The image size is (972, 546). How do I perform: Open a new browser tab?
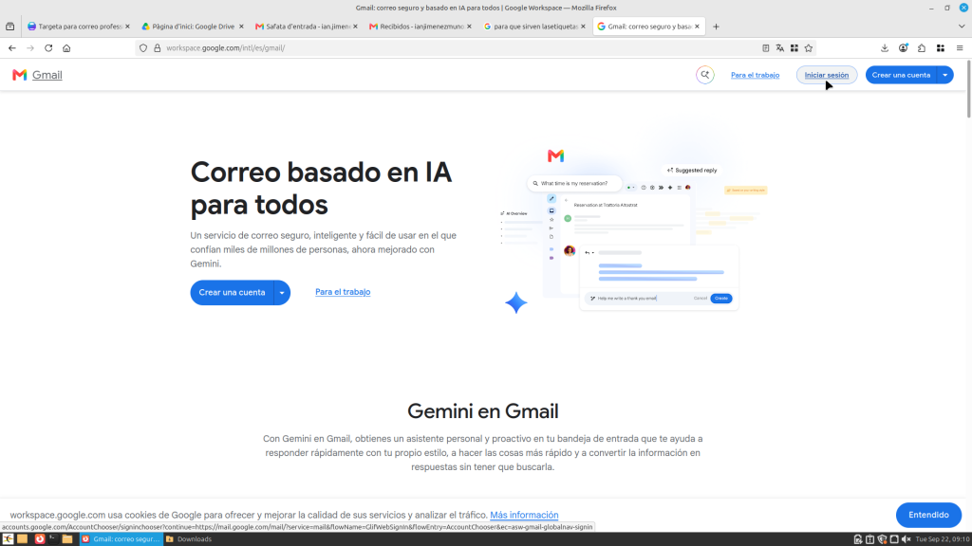pyautogui.click(x=716, y=27)
